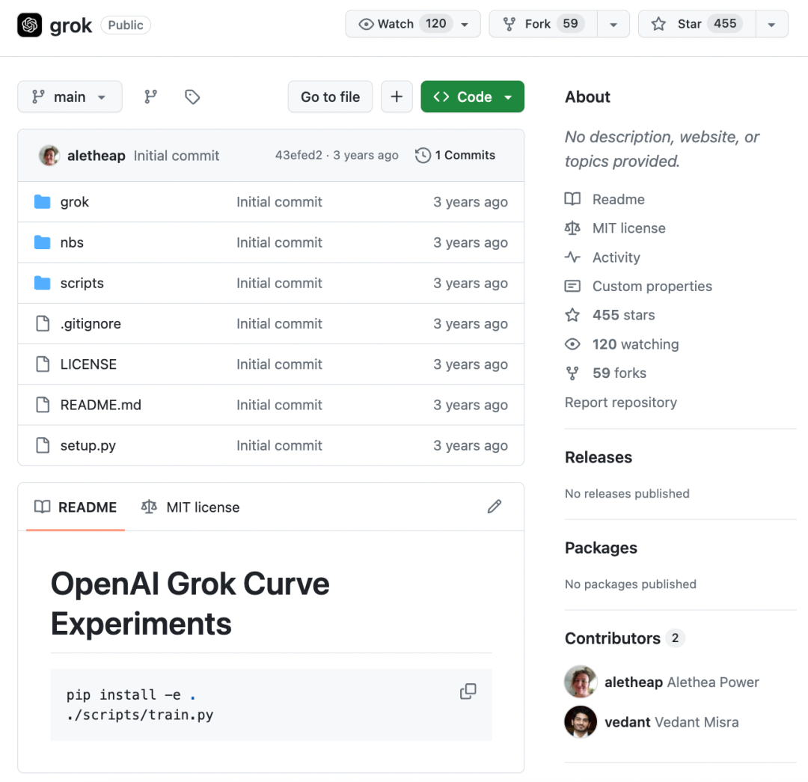808x782 pixels.
Task: Star the grok repository
Action: 697,24
